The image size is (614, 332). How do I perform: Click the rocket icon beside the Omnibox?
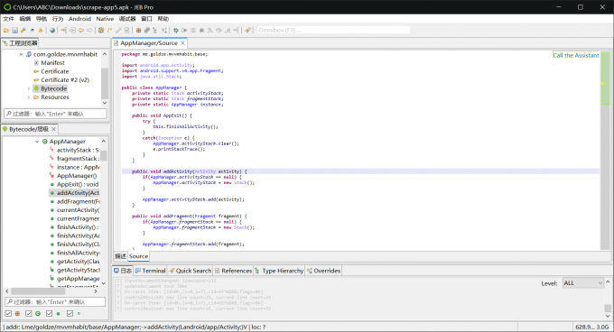(247, 30)
